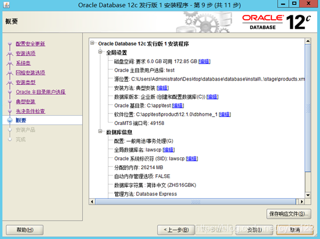Click the horizontal scrollbar thumb
The width and height of the screenshot is (320, 239).
(x=196, y=201)
